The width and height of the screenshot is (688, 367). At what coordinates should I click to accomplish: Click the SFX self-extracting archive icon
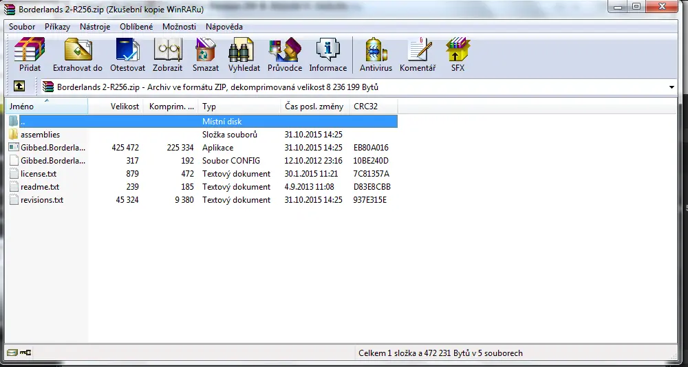(458, 54)
